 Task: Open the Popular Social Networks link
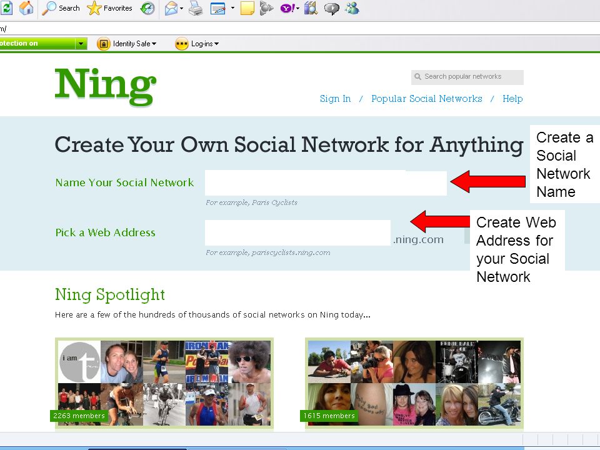click(x=427, y=99)
